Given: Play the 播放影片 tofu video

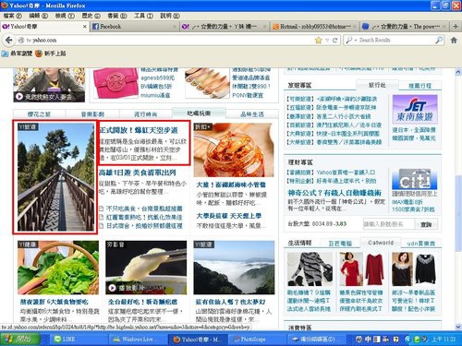Looking at the screenshot, I should pos(112,288).
